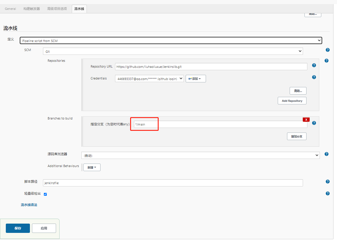
Task: Open the 新增 Additional Behaviours menu
Action: click(x=92, y=167)
